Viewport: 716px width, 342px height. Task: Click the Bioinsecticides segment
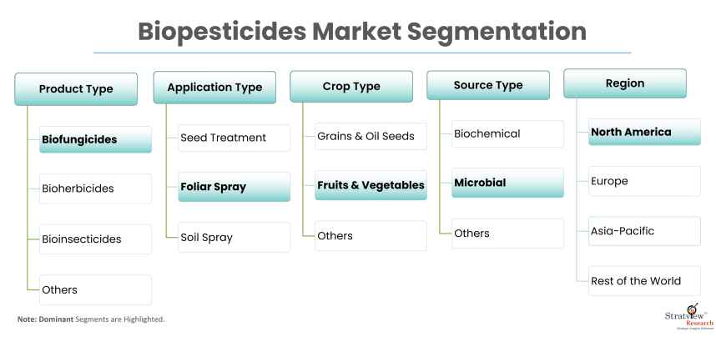point(96,239)
